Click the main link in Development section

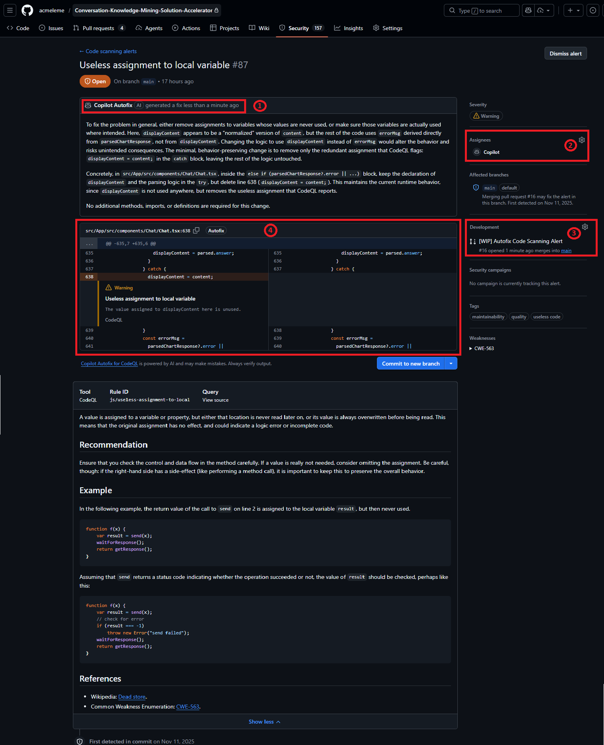point(566,251)
